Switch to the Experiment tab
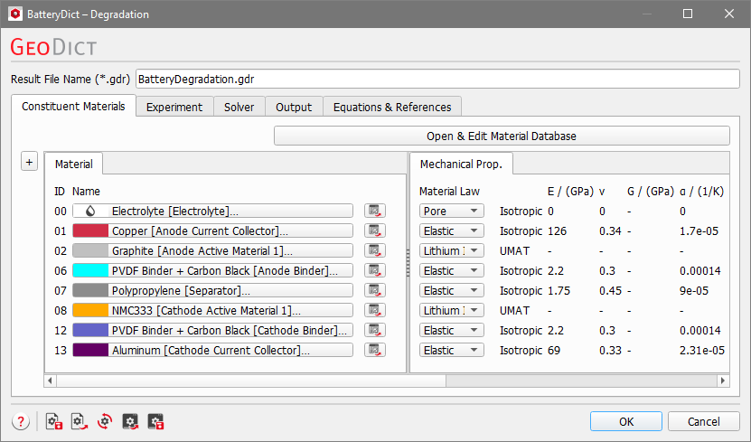 coord(174,107)
